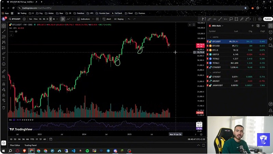Screen dimensions: 273x154
Task: Collapse the indicator legend chevron
Action: tap(11, 35)
